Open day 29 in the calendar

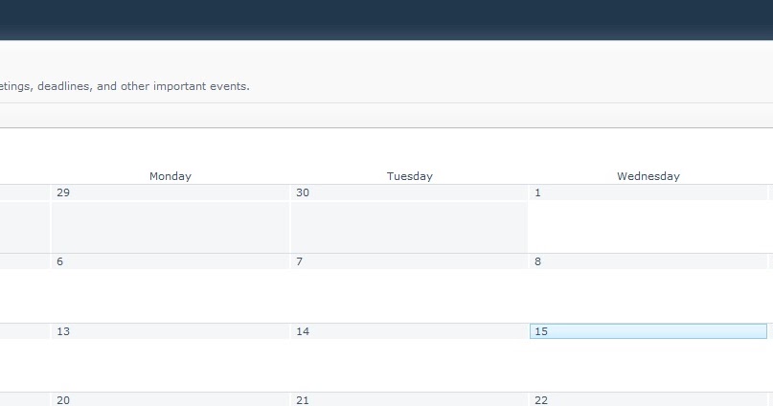click(x=63, y=192)
